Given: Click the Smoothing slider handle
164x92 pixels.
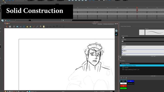Looking at the screenshot, I should click(x=122, y=41).
